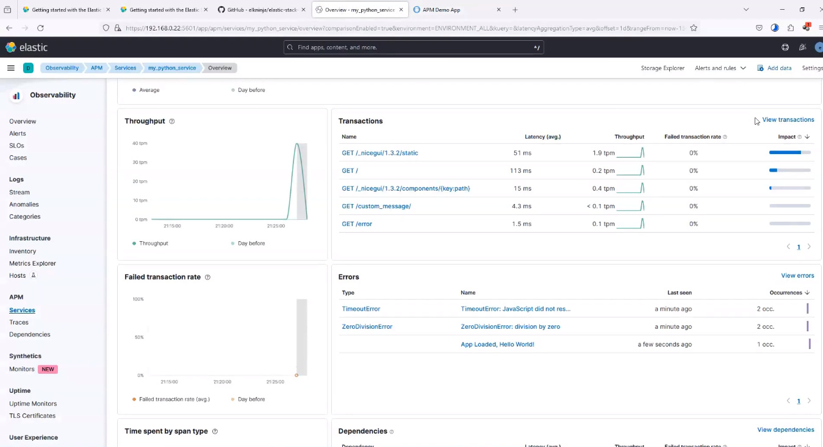Viewport: 823px width, 447px height.
Task: Toggle the Throughput legend series
Action: (150, 243)
